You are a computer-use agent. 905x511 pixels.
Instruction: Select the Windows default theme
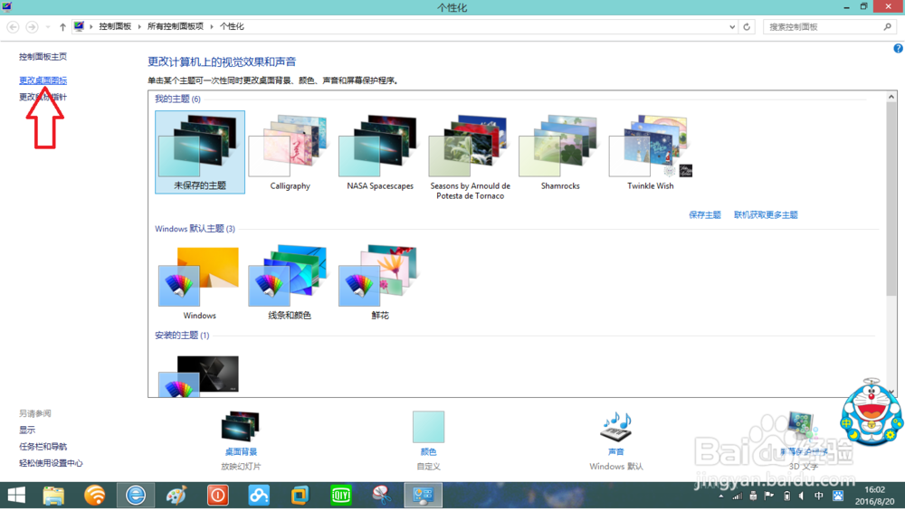200,282
